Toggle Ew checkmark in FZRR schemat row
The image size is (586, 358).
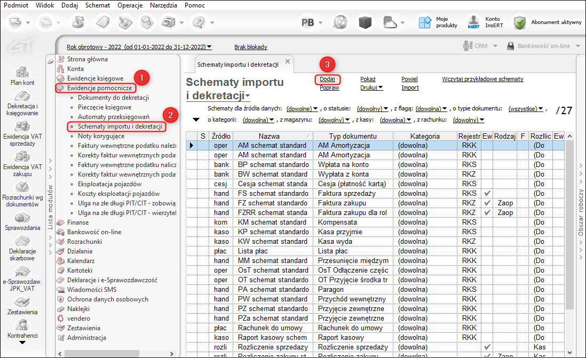[486, 212]
